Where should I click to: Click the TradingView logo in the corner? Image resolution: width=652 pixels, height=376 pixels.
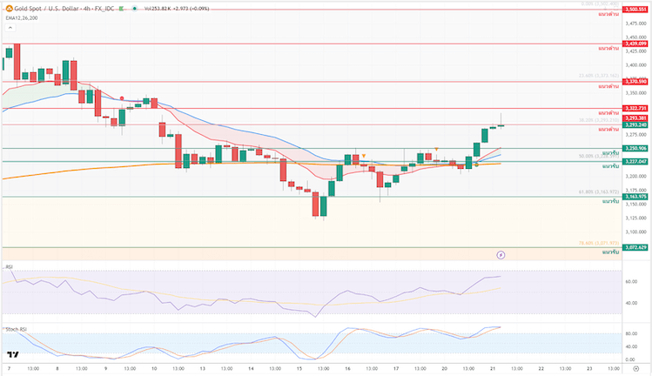pos(13,354)
